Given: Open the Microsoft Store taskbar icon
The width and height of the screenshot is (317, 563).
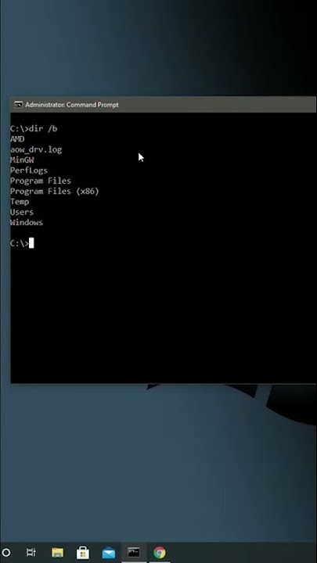Looking at the screenshot, I should 83,552.
